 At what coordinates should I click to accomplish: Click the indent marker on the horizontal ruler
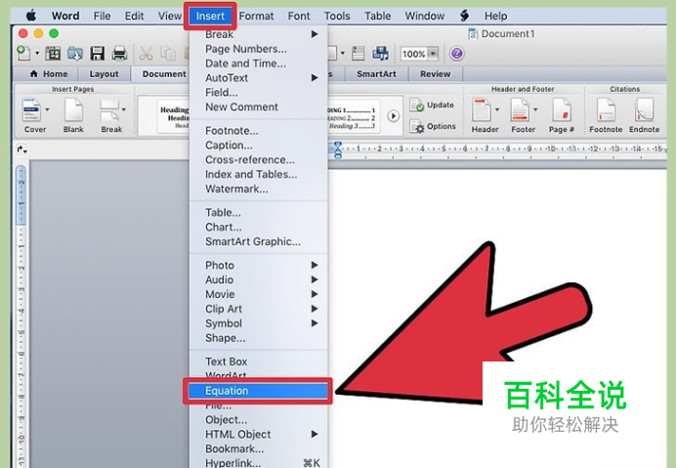[338, 149]
